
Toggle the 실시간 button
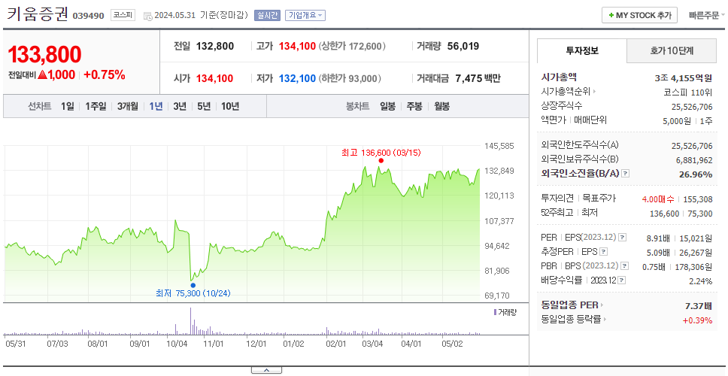267,15
